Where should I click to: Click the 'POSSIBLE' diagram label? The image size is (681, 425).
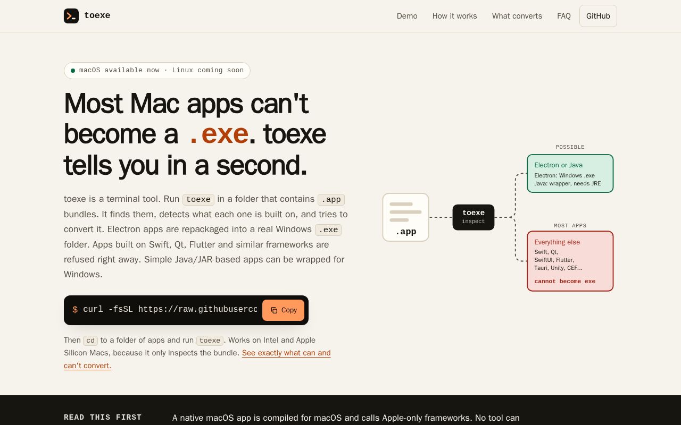click(570, 147)
